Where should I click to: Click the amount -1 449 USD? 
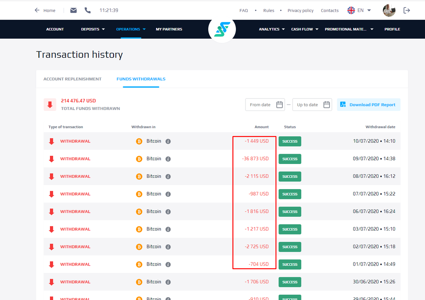tap(256, 141)
